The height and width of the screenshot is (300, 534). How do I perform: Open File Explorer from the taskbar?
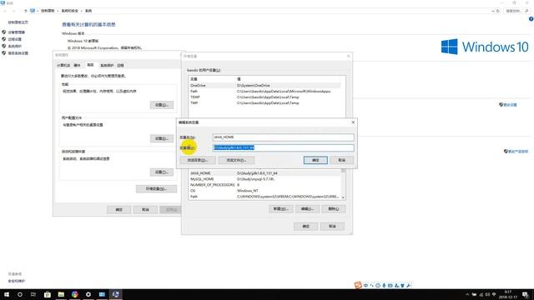(61, 294)
